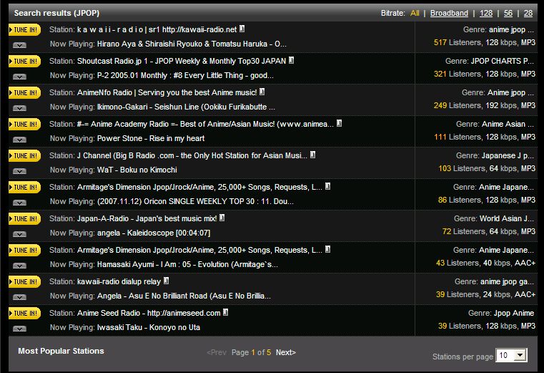Tune in to kawaii-radio dialup relay

[24, 281]
